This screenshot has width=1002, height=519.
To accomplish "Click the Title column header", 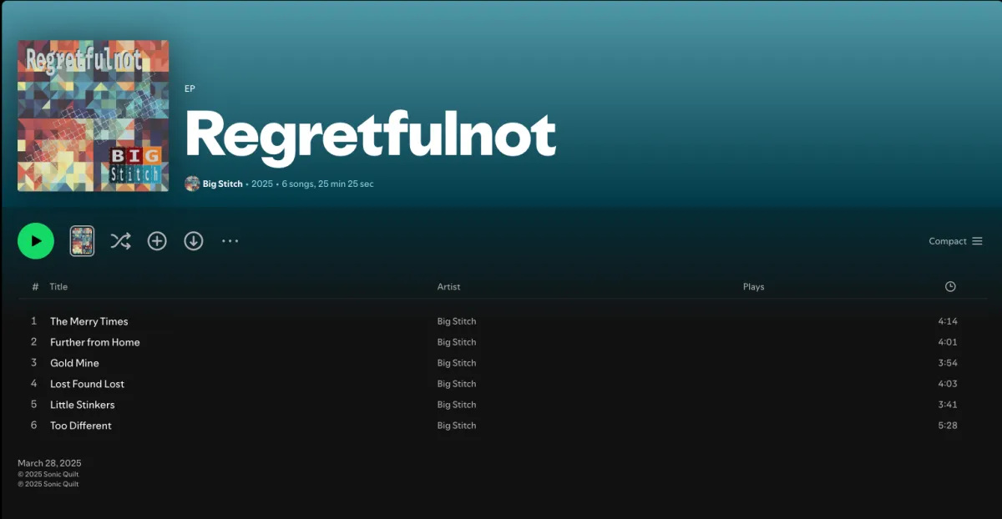I will click(58, 286).
